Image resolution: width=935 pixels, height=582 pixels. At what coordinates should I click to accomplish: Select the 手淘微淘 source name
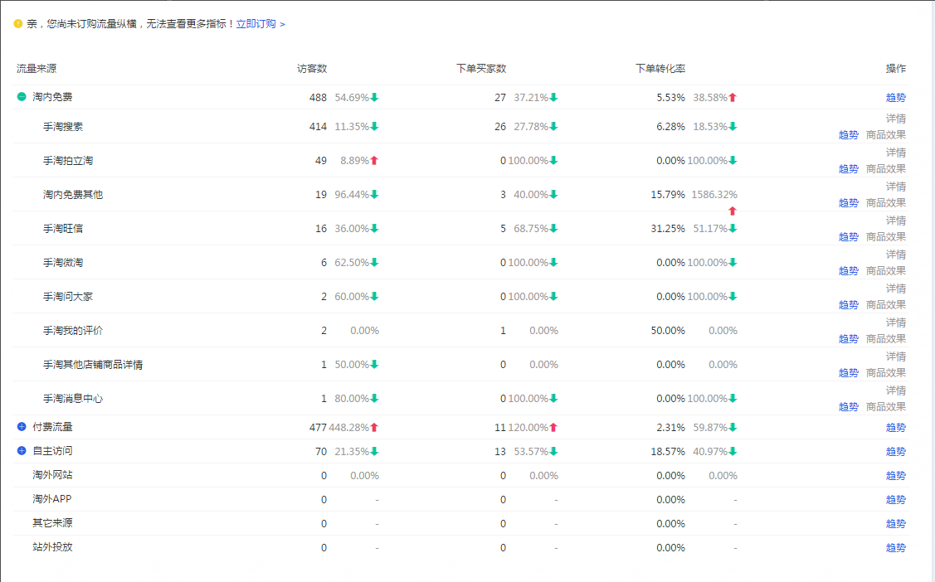[x=62, y=262]
